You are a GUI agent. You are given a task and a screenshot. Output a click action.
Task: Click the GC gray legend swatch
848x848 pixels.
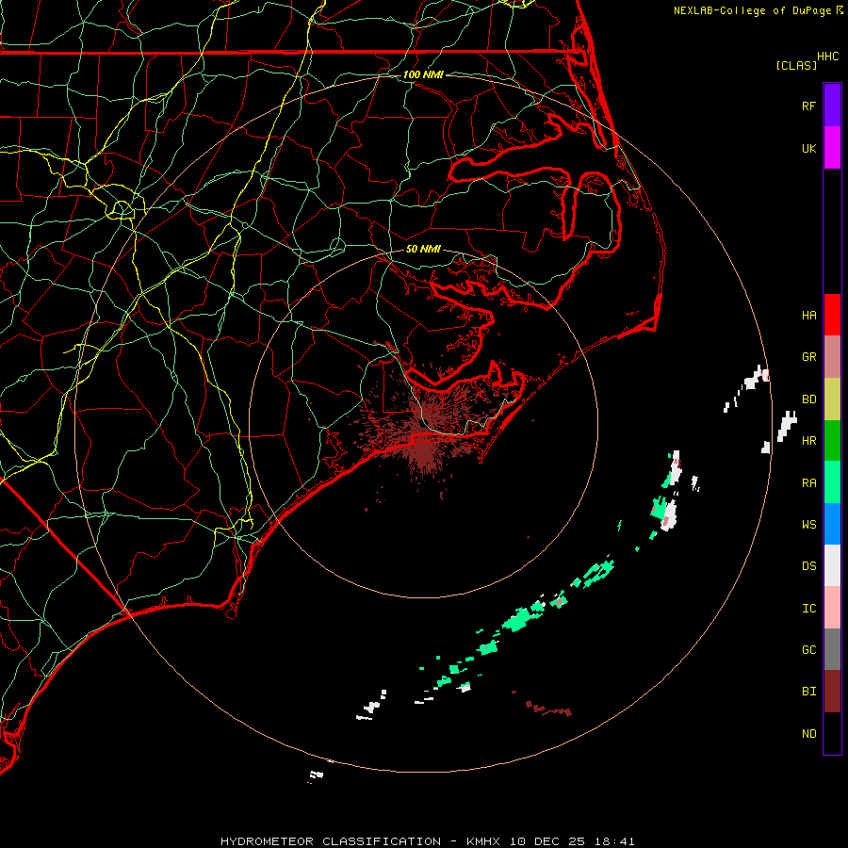[832, 649]
